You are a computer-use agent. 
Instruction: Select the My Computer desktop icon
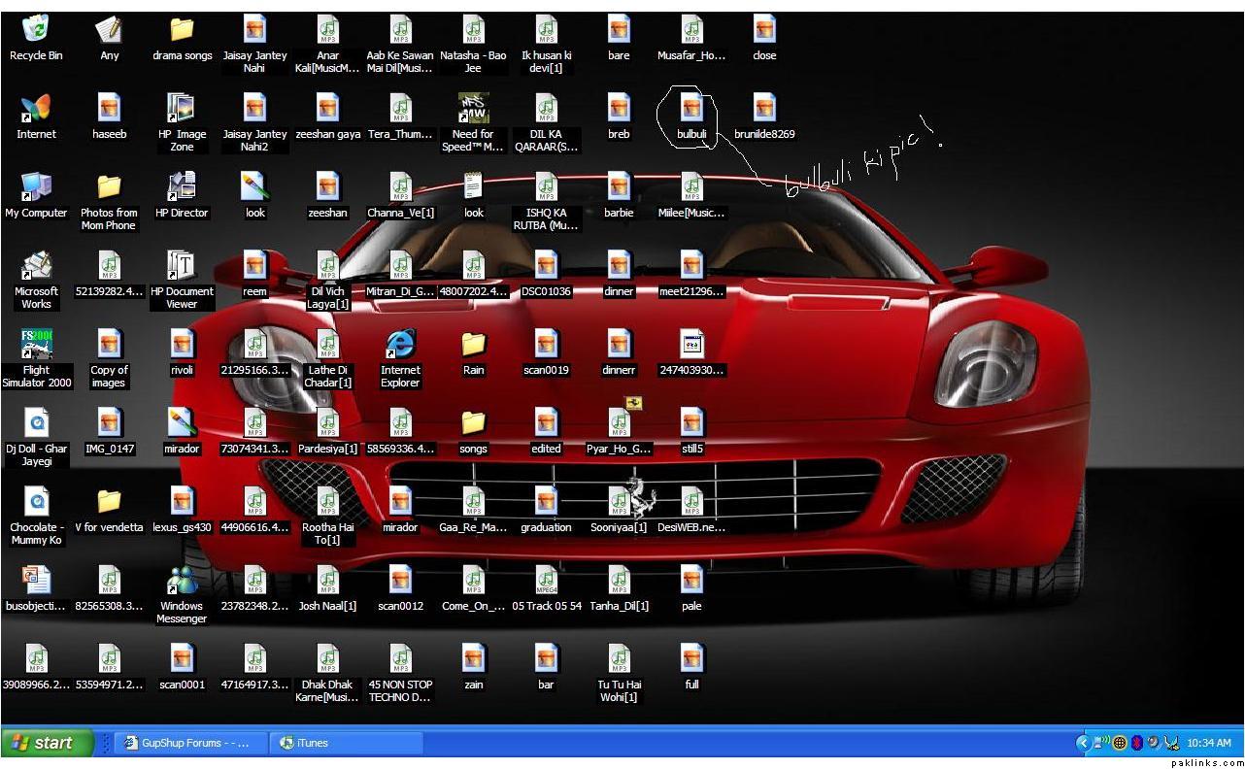tap(36, 187)
